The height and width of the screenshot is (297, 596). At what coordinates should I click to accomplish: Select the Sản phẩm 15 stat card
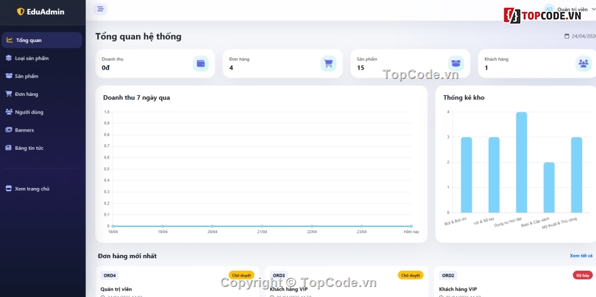(410, 63)
